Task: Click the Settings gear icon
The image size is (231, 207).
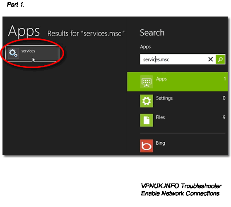Action: 147,101
